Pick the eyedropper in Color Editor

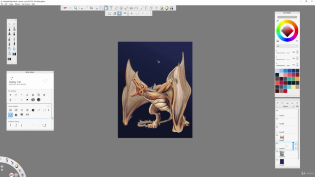pos(278,21)
